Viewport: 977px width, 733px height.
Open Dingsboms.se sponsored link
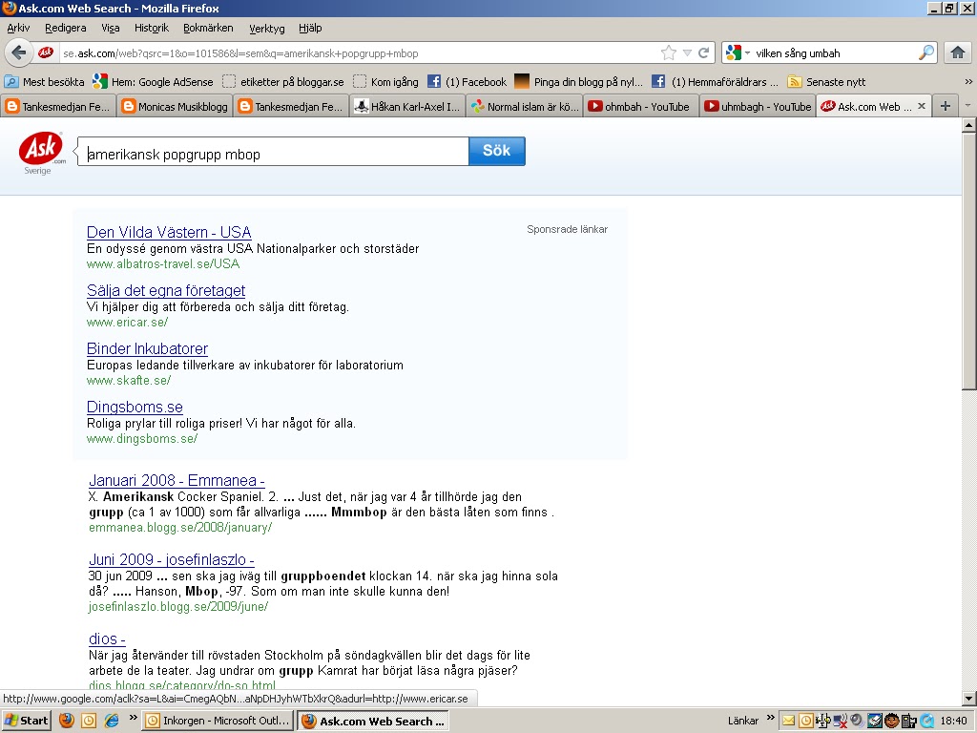click(x=135, y=407)
